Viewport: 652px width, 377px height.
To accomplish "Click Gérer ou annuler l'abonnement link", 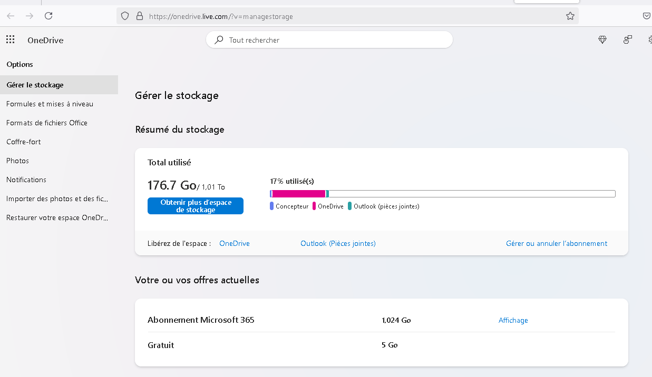I will point(557,243).
